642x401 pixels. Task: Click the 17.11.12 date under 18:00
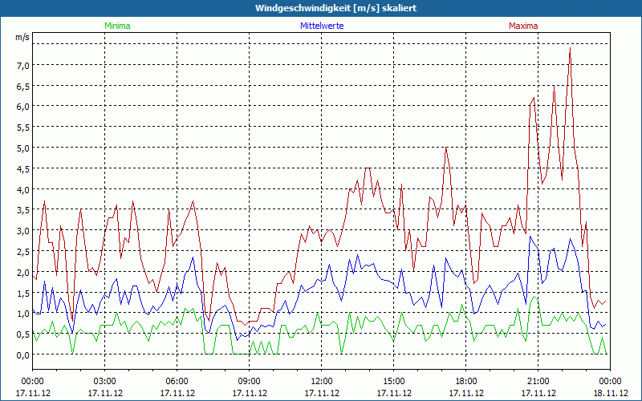(466, 393)
